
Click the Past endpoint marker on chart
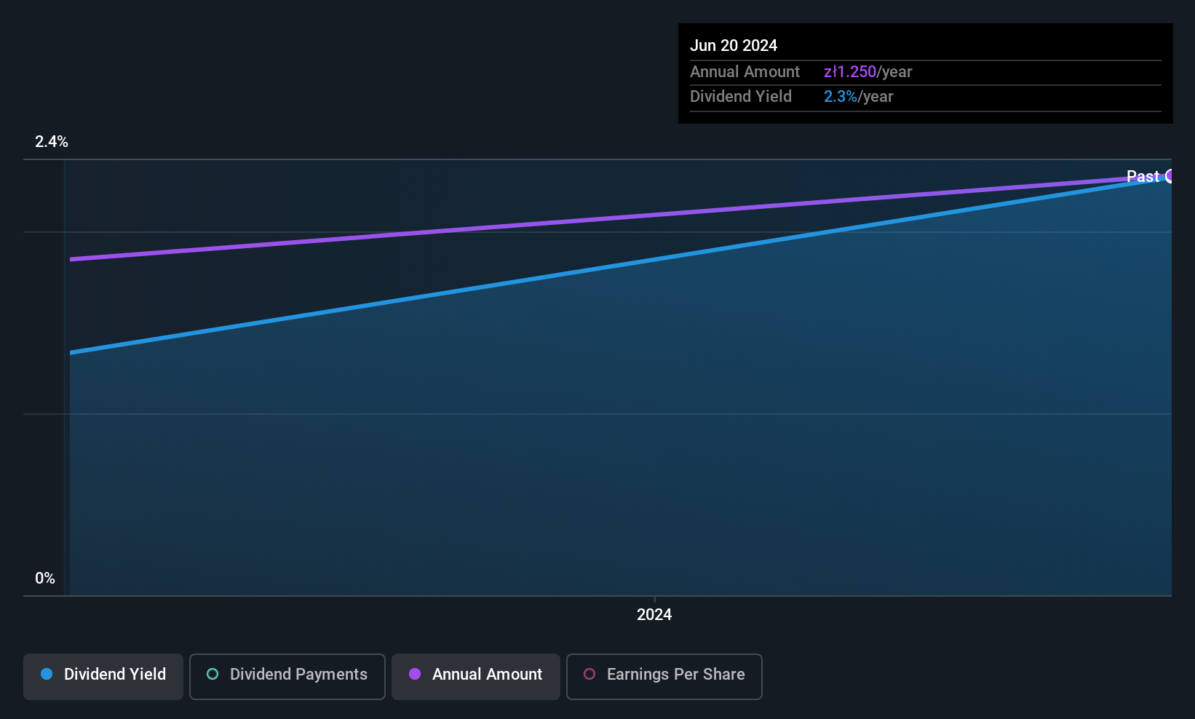(1169, 175)
